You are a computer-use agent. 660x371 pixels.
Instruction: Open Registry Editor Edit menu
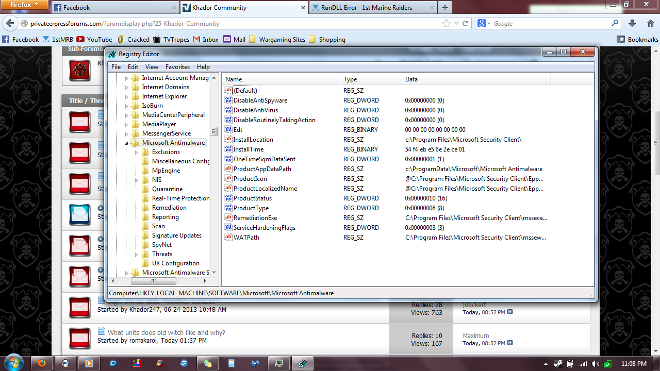pyautogui.click(x=133, y=67)
